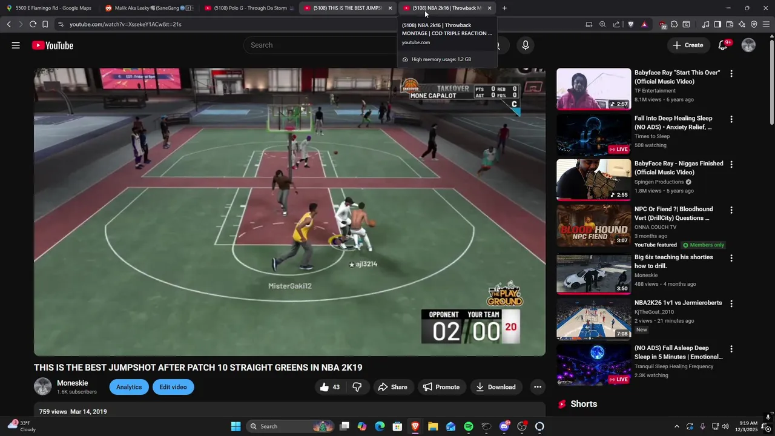The height and width of the screenshot is (436, 775).
Task: Switch to Polo G Through Da Storm tab
Action: (x=248, y=8)
